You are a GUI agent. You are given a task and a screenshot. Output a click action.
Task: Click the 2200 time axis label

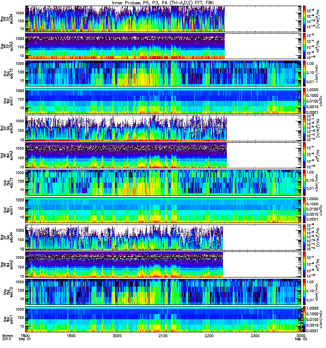[x=209, y=336]
